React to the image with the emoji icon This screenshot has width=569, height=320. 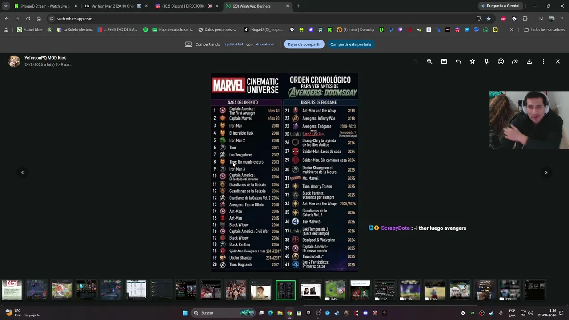coord(501,61)
